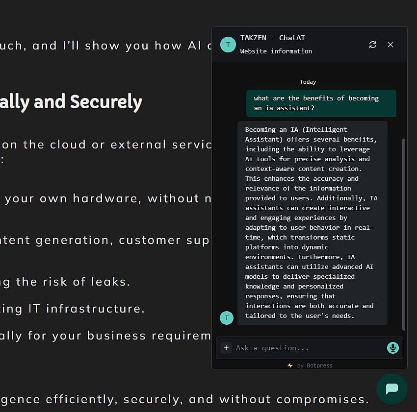Toggle the floating chat launcher button
This screenshot has width=417, height=412.
391,389
